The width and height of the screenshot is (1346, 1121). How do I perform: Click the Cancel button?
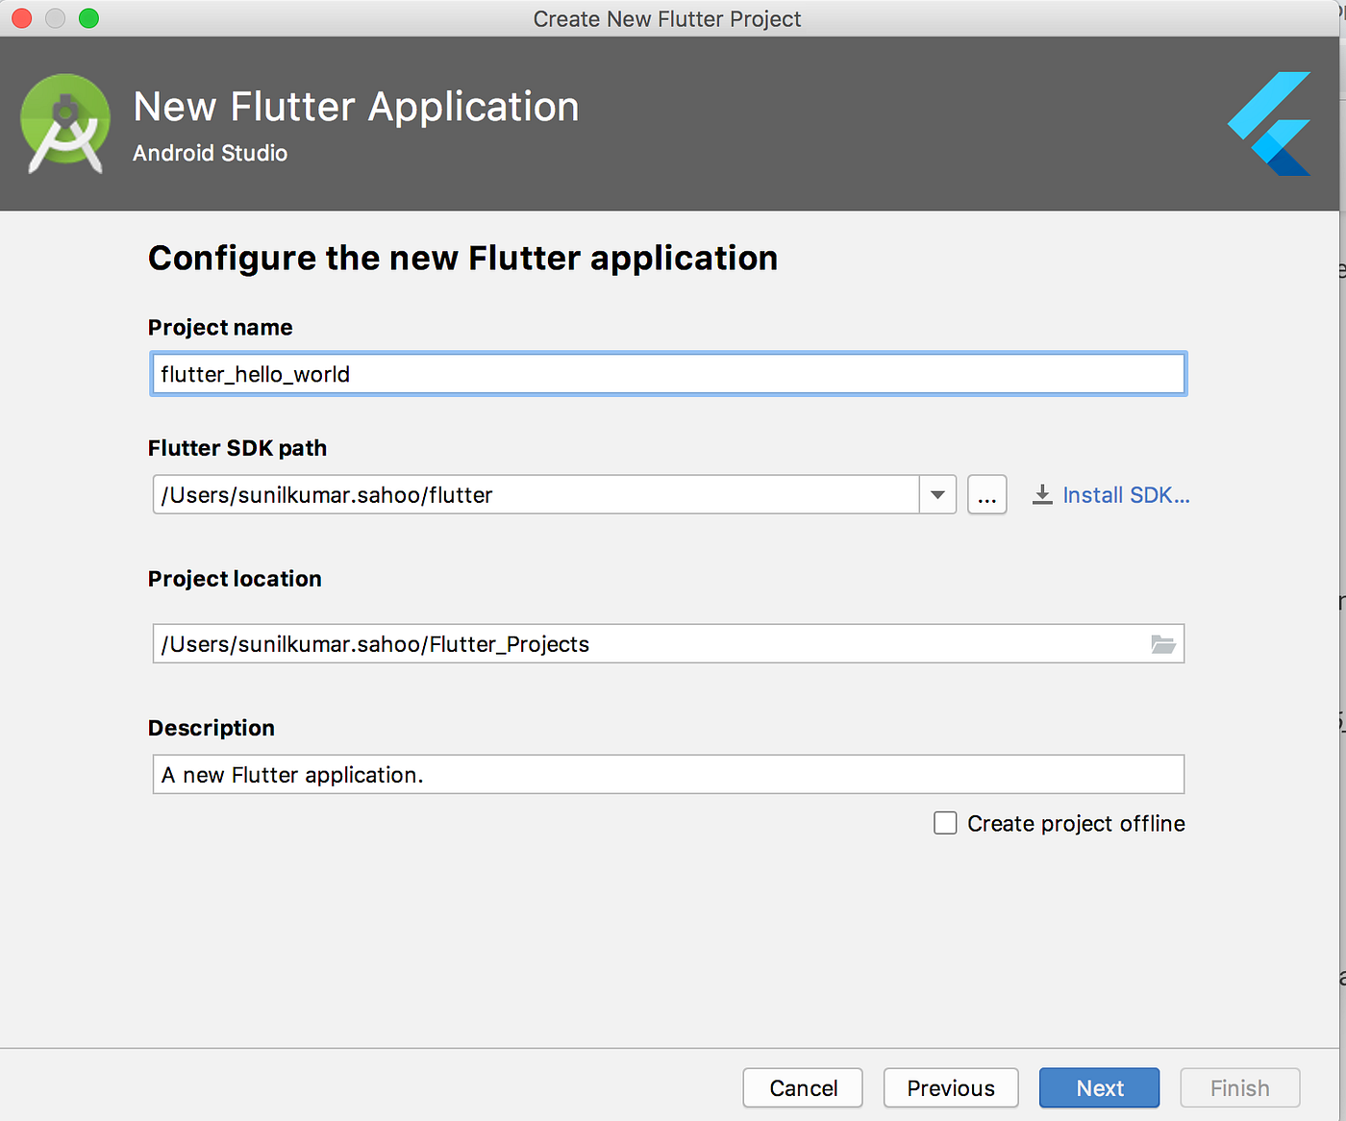(x=802, y=1087)
